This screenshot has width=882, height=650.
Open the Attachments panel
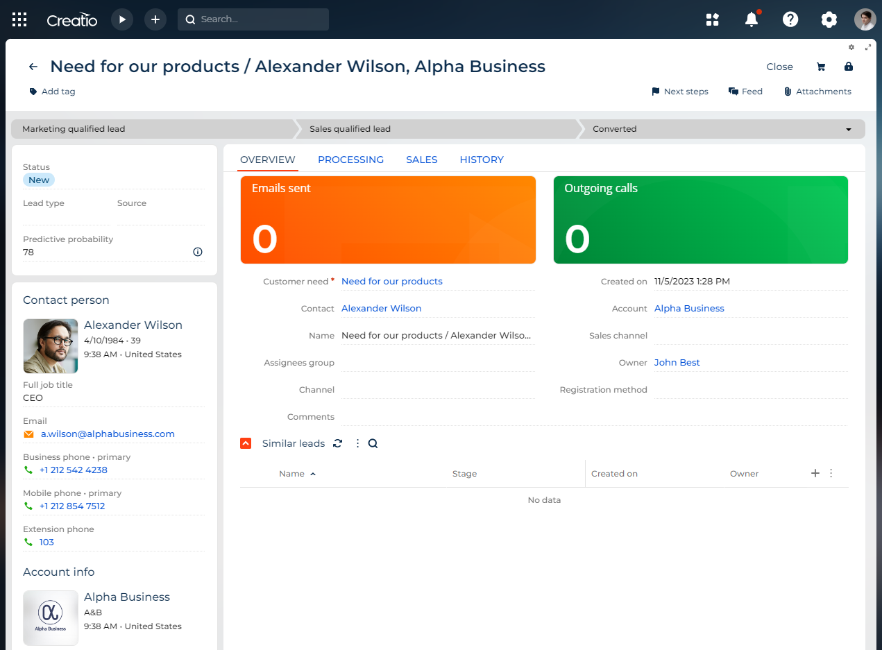tap(817, 92)
